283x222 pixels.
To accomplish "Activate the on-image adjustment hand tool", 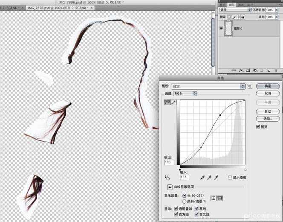I will [167, 178].
